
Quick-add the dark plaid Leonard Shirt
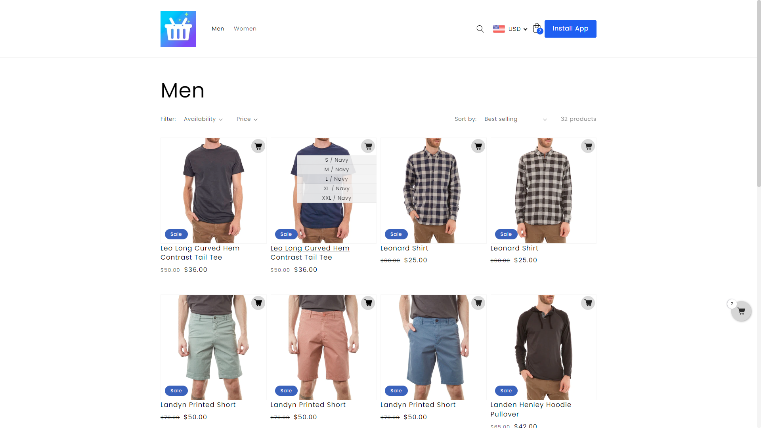(x=478, y=146)
